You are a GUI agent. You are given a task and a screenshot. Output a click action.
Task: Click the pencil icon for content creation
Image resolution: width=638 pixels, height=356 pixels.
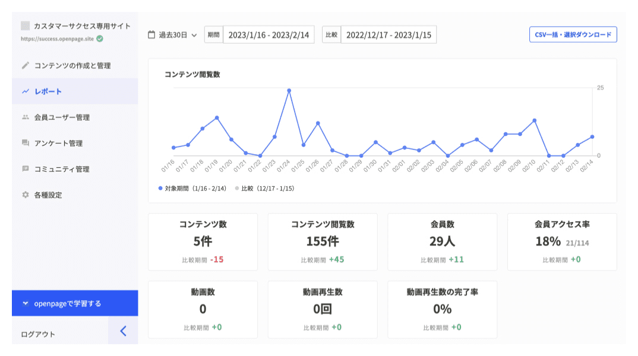tap(25, 65)
